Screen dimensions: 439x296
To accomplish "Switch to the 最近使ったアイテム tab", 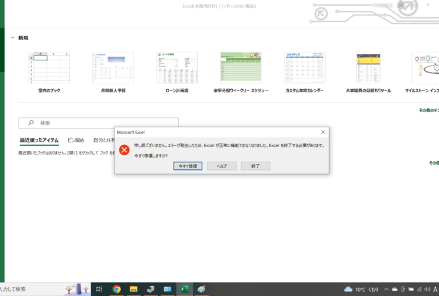I will pyautogui.click(x=39, y=140).
